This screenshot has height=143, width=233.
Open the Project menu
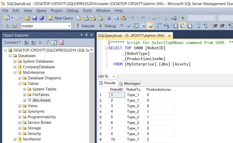tap(57, 11)
